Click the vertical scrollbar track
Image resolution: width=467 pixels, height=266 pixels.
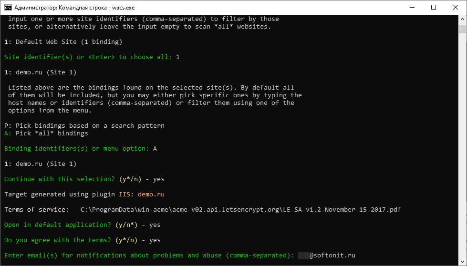point(463,143)
